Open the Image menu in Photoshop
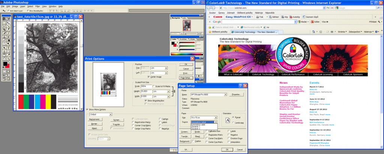Image resolution: width=384 pixels, height=154 pixels. (x=15, y=6)
